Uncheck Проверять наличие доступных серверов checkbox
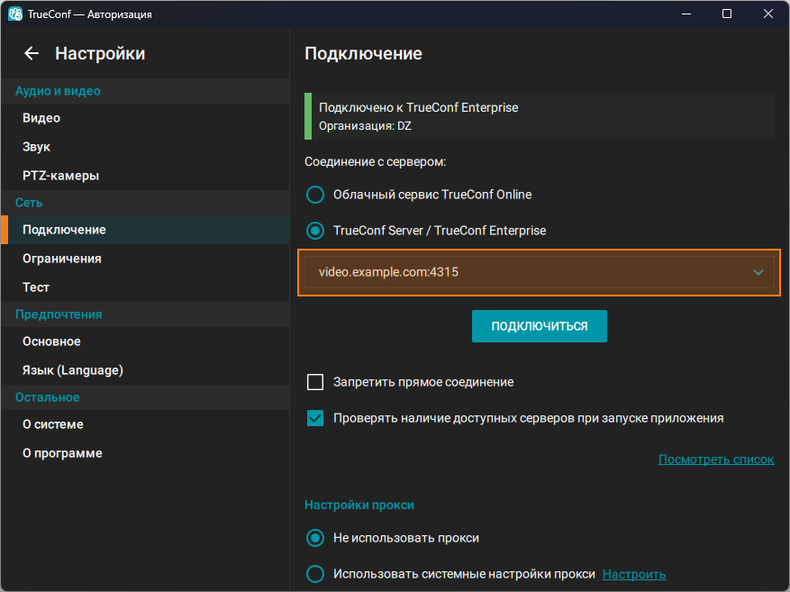 (x=315, y=418)
